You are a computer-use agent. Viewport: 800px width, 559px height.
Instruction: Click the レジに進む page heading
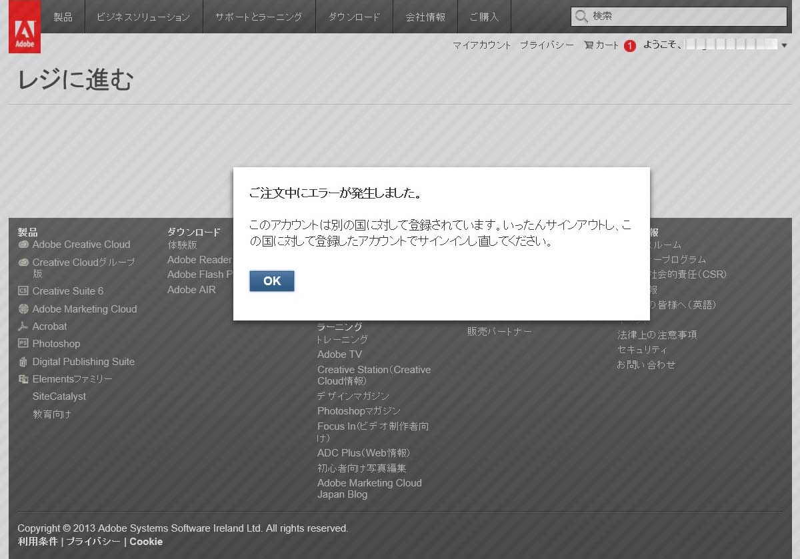[75, 79]
